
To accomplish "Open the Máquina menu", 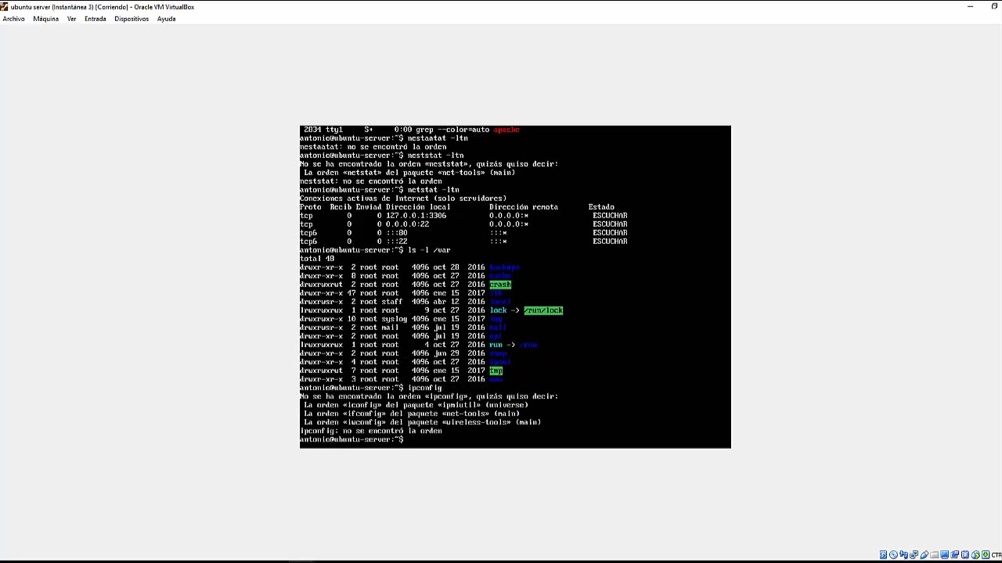I will pyautogui.click(x=45, y=19).
